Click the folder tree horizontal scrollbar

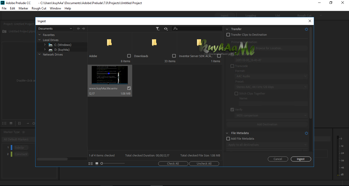52,159
